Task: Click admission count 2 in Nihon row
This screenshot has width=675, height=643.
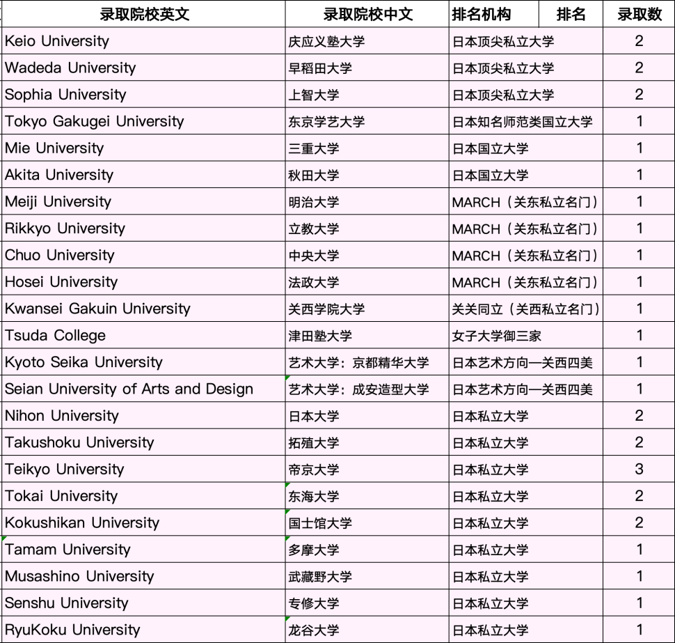Action: coord(640,415)
